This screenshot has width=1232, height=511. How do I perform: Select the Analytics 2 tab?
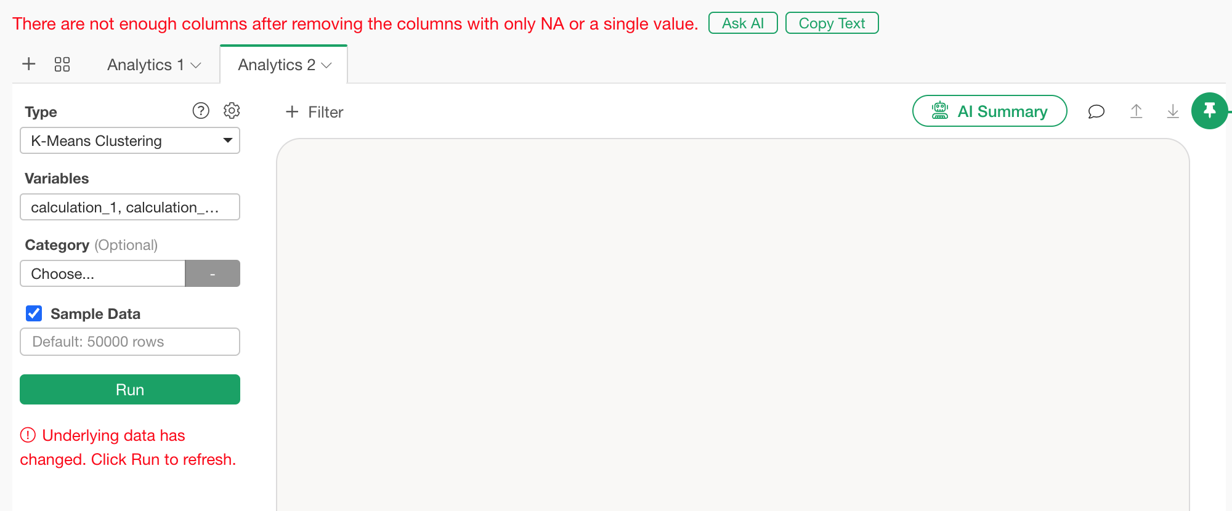coord(276,65)
